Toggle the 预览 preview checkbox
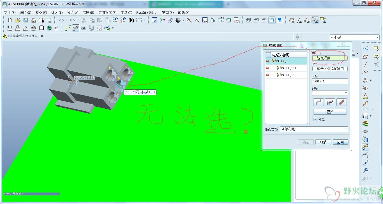This screenshot has height=204, width=383. [x=315, y=119]
